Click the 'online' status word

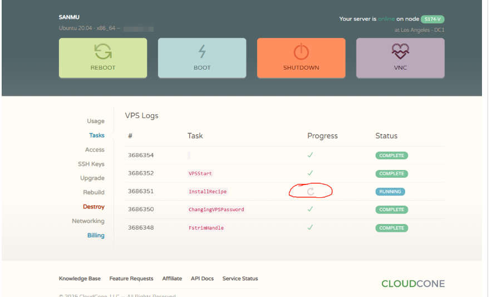click(x=386, y=19)
